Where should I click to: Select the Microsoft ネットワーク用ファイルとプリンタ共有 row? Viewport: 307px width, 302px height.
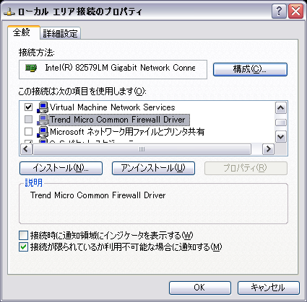(x=127, y=132)
